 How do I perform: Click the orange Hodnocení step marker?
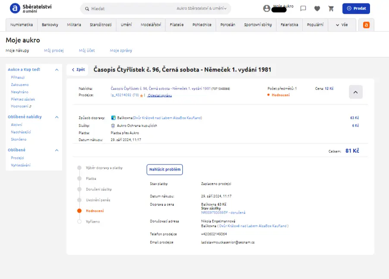[x=79, y=211]
